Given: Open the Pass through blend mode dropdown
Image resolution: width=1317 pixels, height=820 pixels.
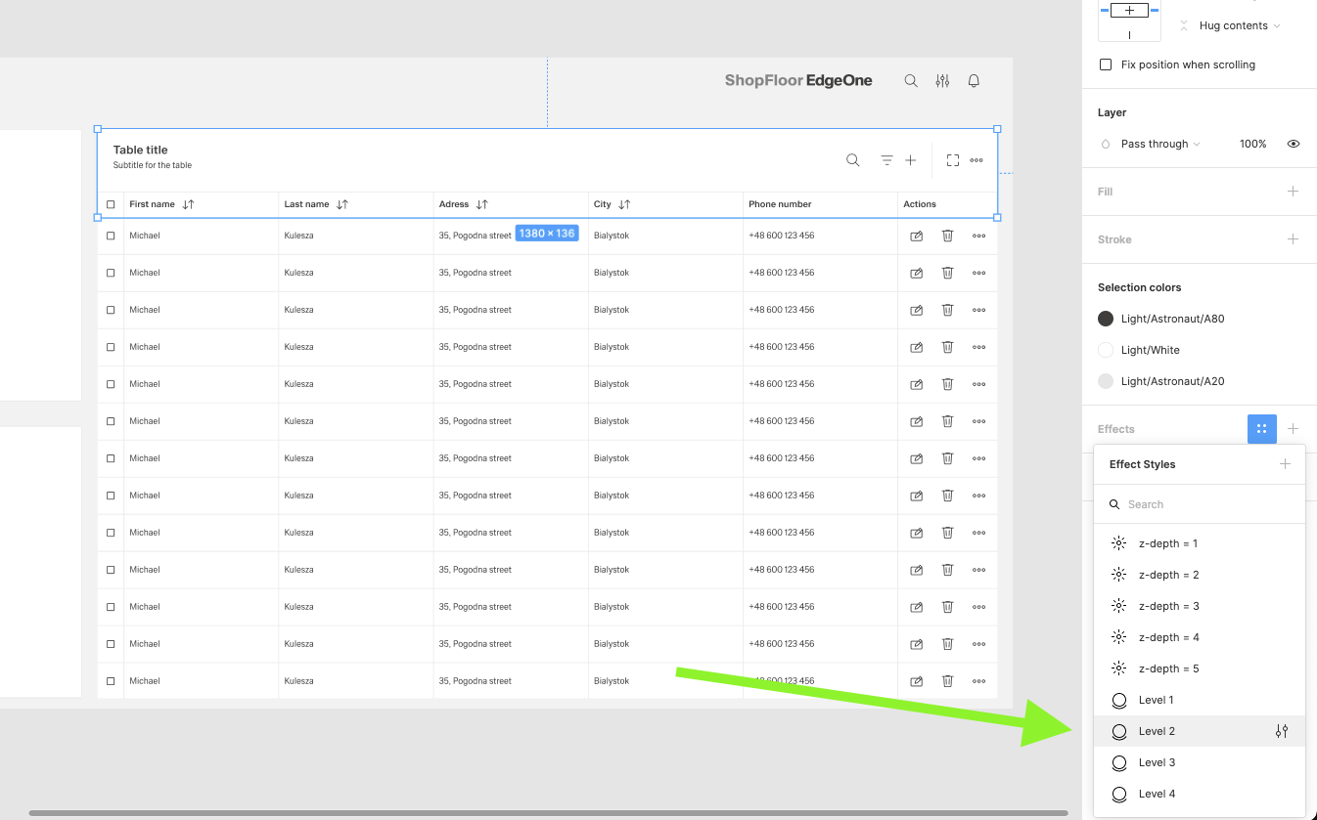Looking at the screenshot, I should tap(1160, 144).
